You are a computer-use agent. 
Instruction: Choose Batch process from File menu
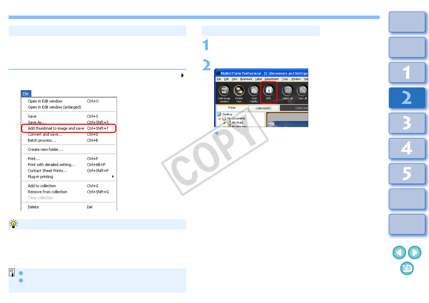42,140
